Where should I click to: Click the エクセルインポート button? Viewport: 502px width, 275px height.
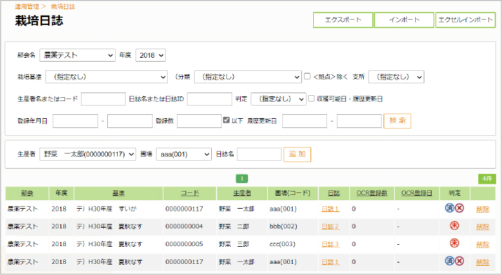coord(466,20)
